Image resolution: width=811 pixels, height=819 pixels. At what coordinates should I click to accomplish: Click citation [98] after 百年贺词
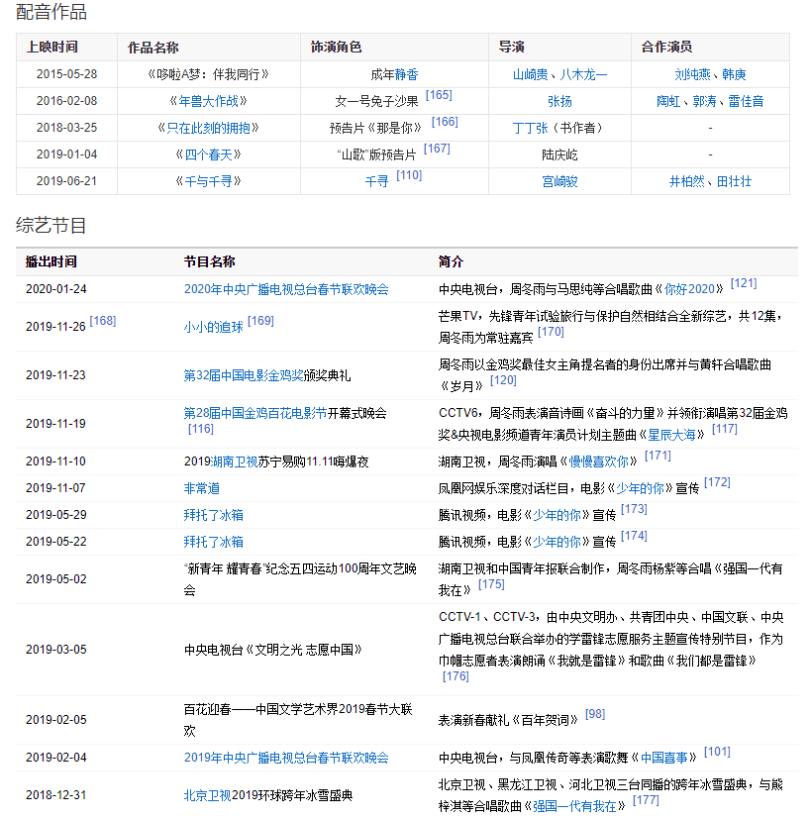pyautogui.click(x=595, y=713)
